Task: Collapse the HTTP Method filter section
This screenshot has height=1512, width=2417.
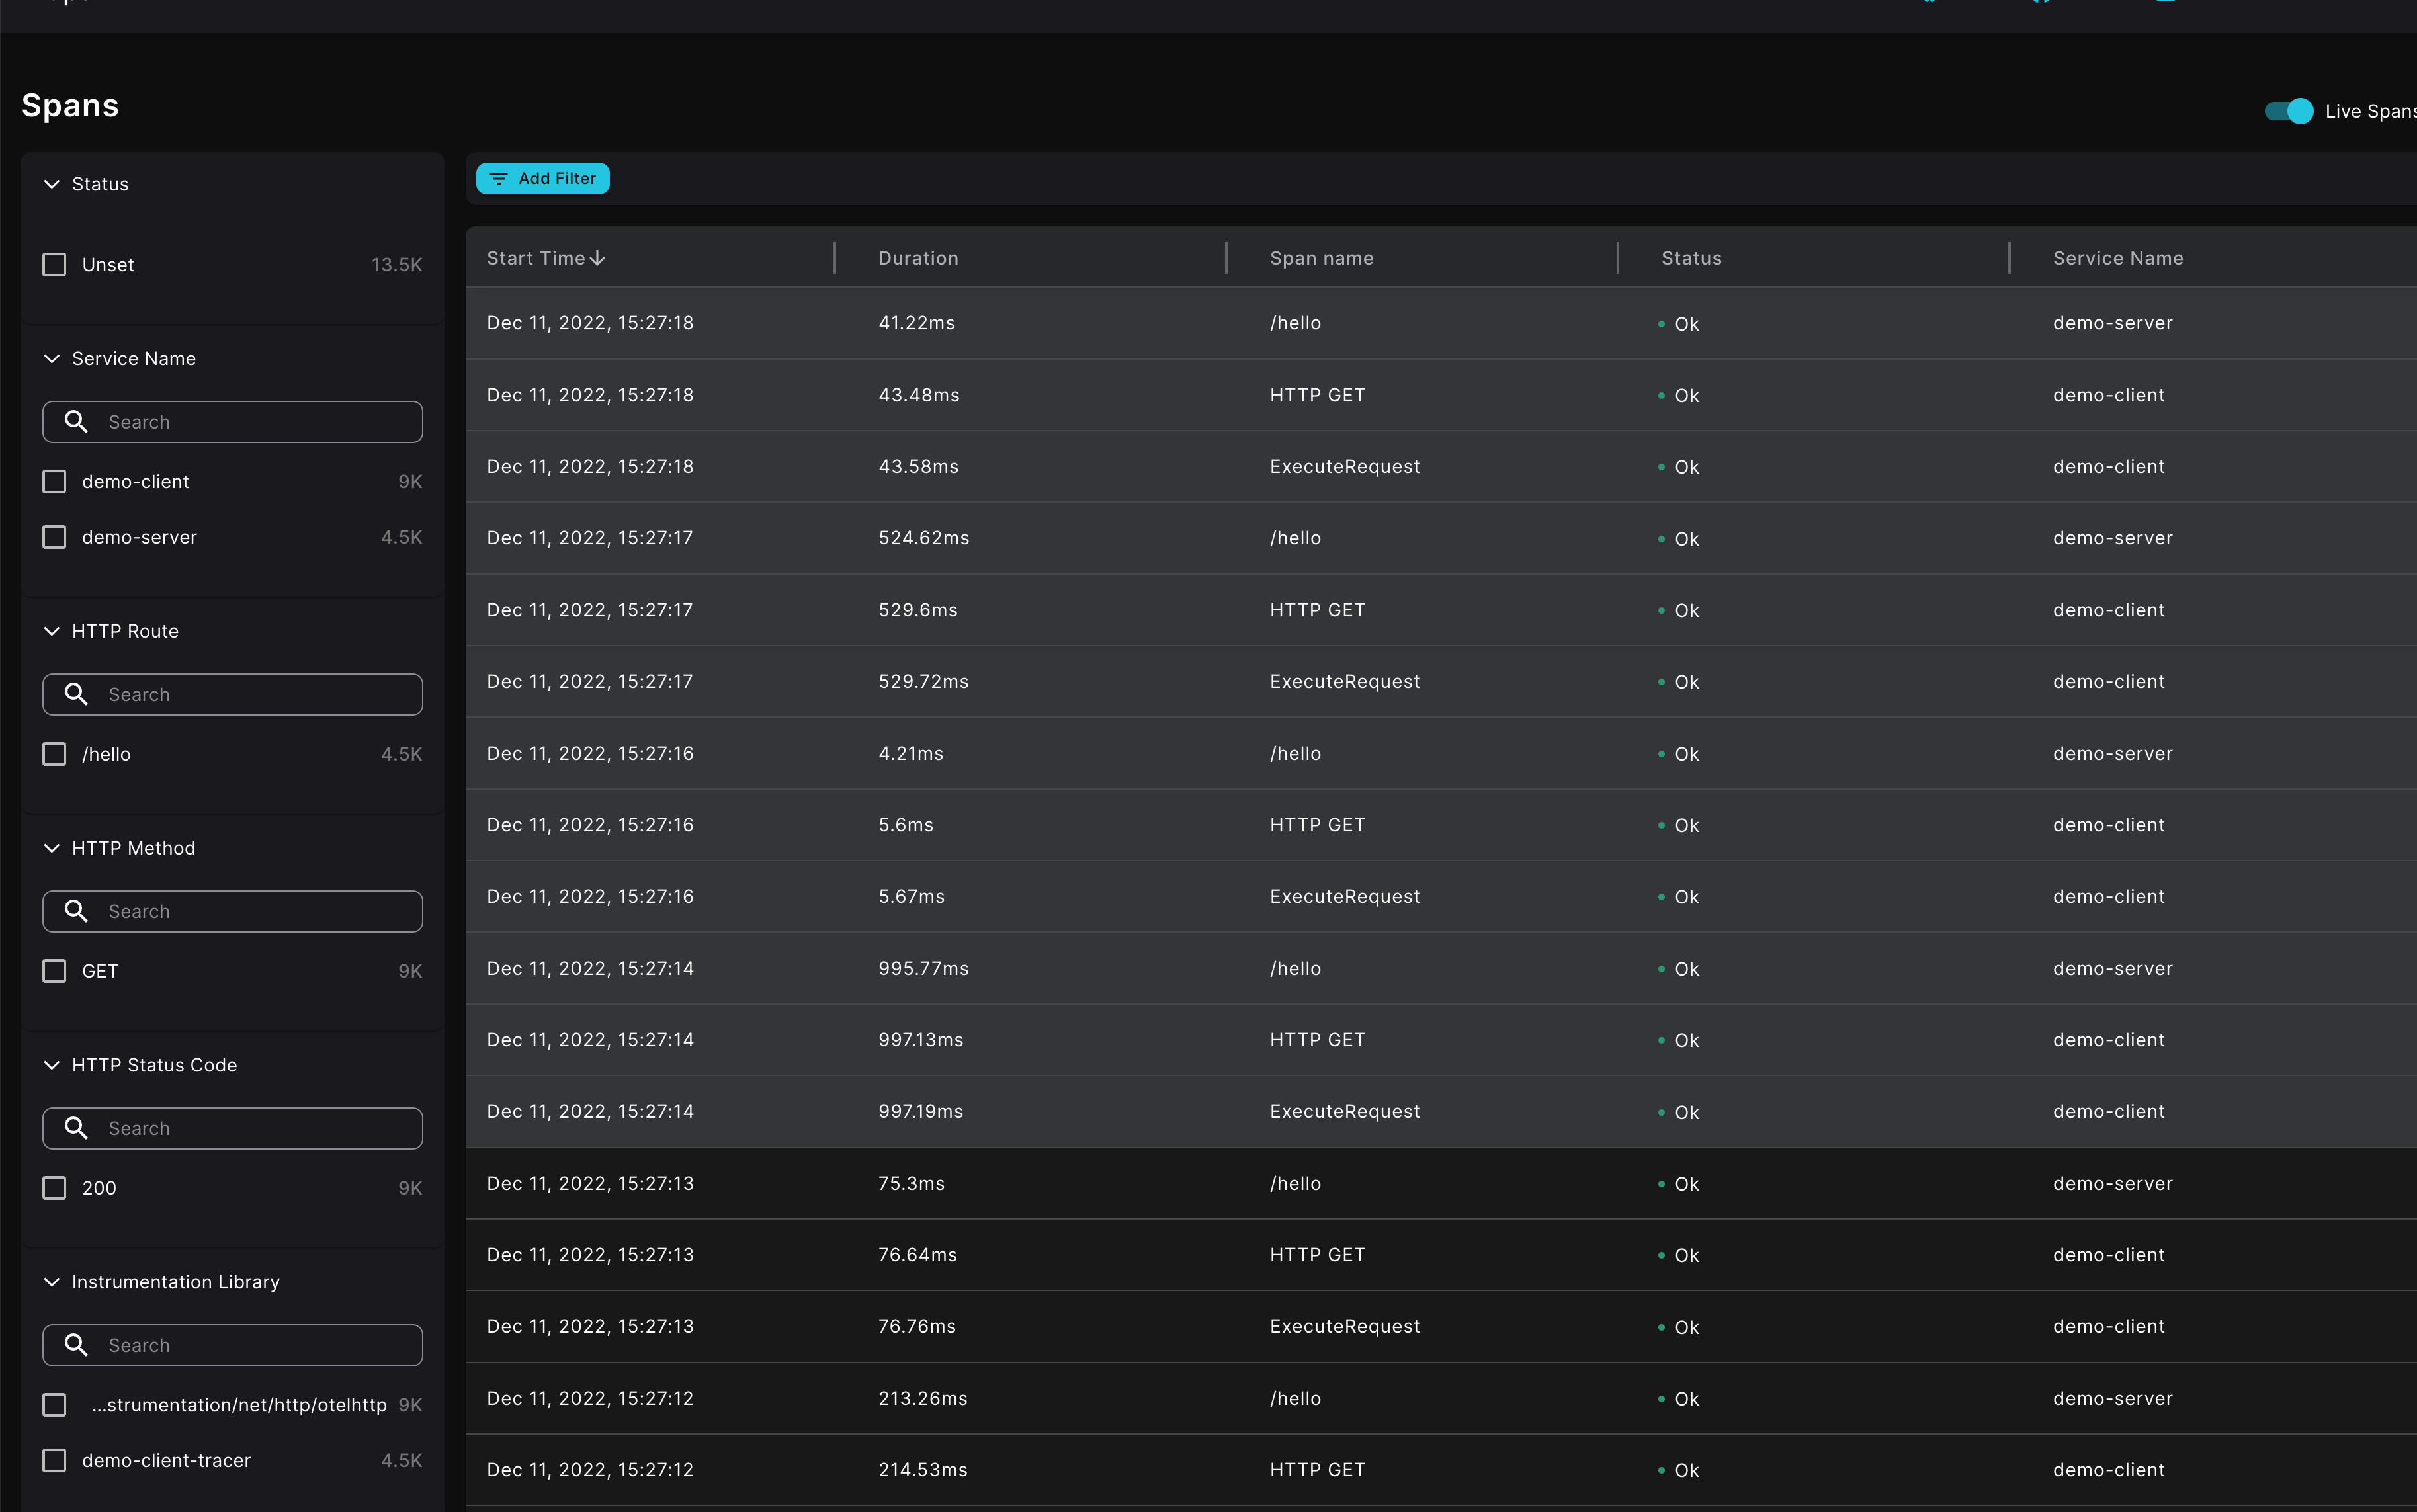Action: 52,848
